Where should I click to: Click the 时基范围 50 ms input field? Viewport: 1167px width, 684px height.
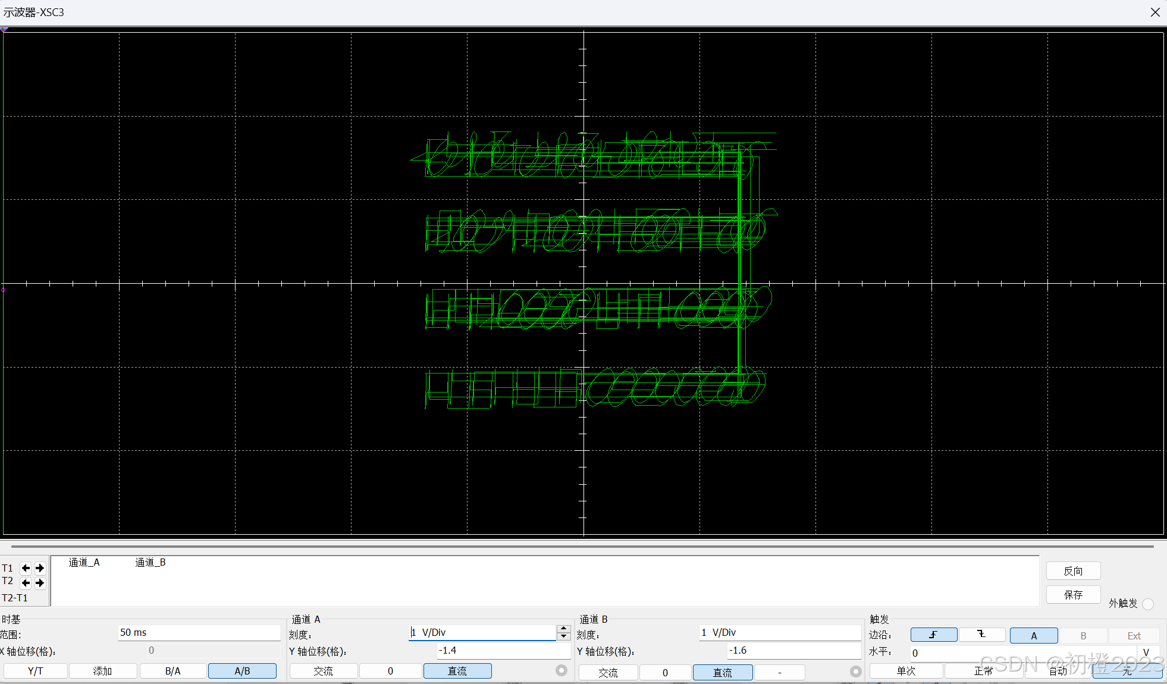[199, 632]
